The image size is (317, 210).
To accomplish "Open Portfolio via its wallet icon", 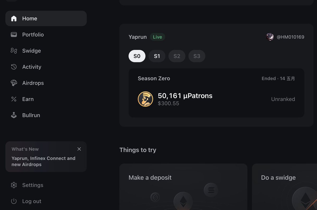I will point(14,35).
